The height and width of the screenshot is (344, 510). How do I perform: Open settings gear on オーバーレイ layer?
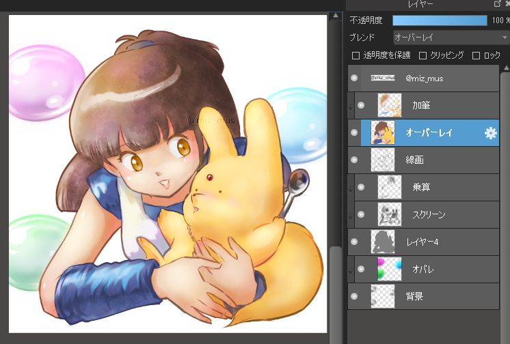(490, 133)
